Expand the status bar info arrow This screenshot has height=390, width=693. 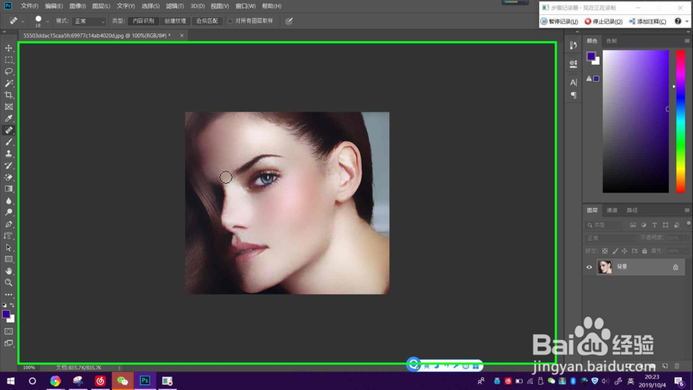pos(119,367)
